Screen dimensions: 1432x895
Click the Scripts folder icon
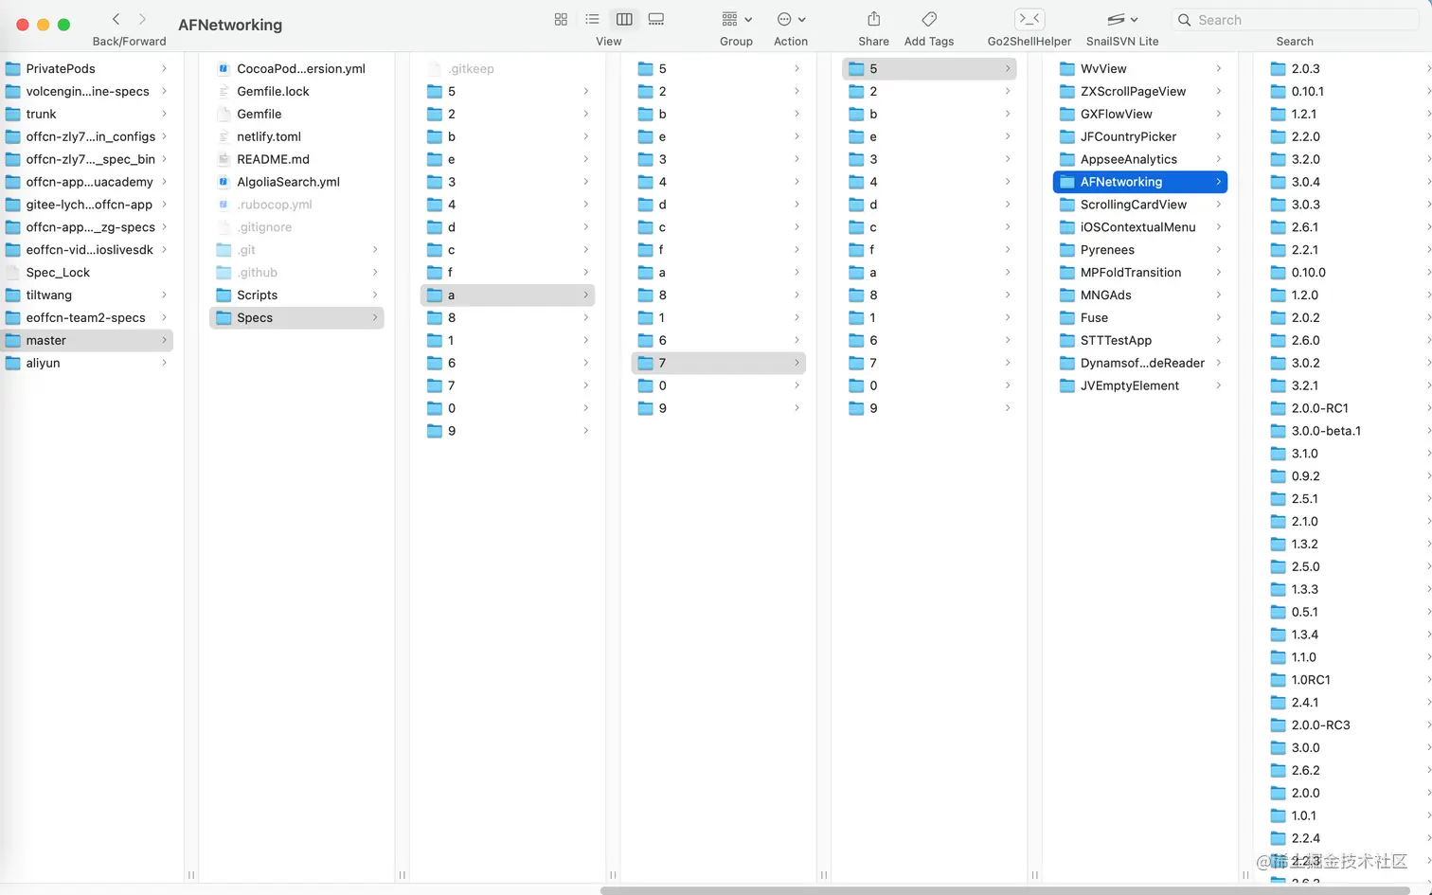click(224, 295)
